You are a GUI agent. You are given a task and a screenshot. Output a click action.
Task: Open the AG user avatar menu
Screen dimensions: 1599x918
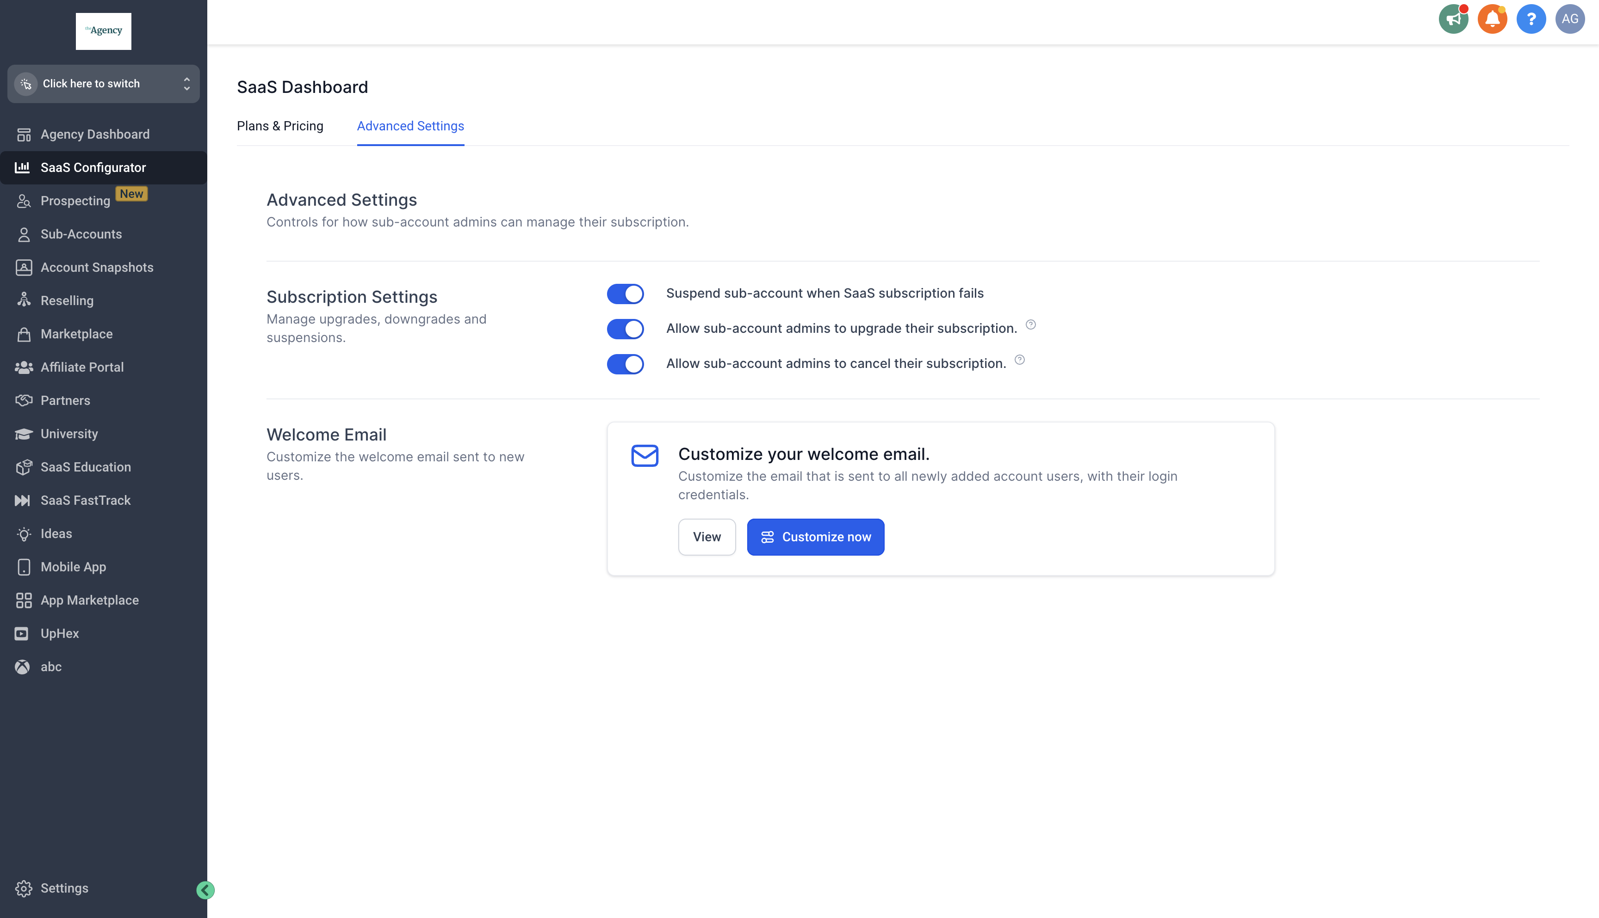click(1569, 19)
